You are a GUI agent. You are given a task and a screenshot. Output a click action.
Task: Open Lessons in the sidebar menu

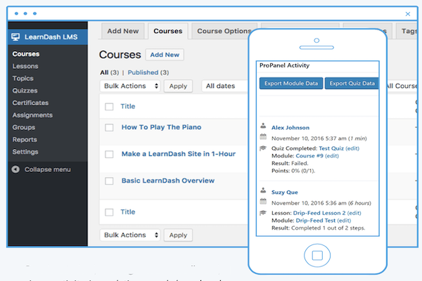pos(25,66)
